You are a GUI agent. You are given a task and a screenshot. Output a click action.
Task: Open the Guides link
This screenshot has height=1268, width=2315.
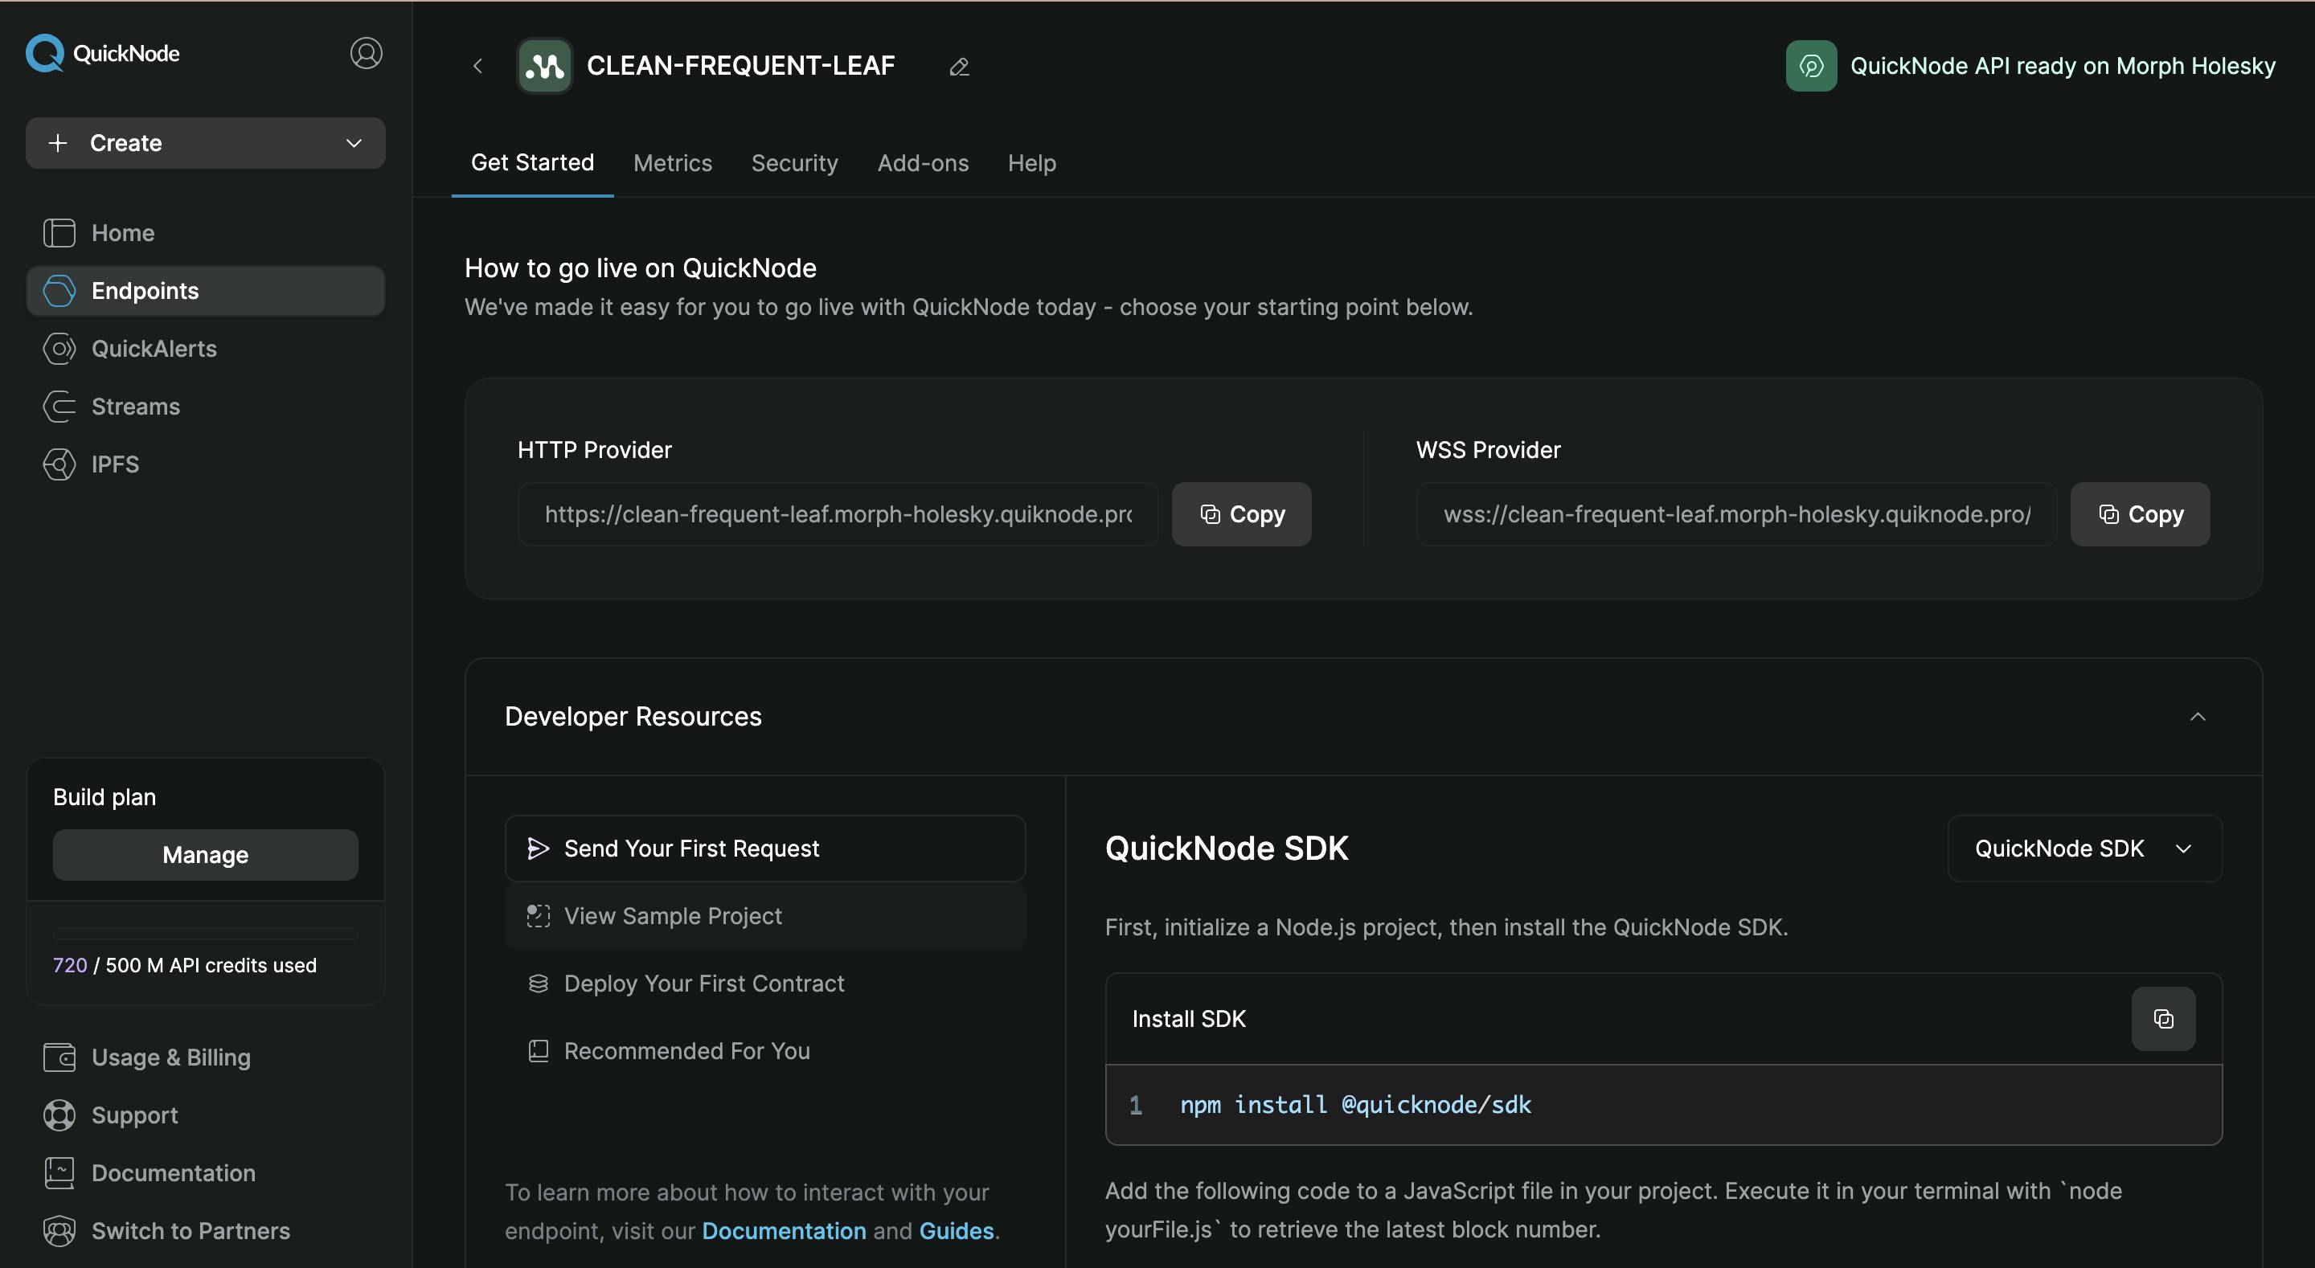[957, 1230]
